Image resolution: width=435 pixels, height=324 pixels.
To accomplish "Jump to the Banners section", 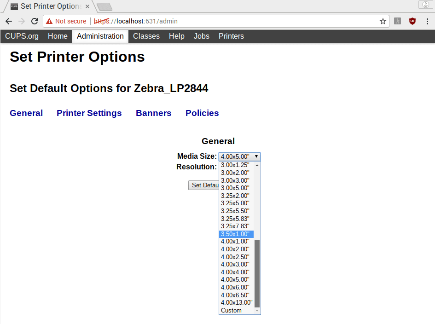I will pos(154,113).
